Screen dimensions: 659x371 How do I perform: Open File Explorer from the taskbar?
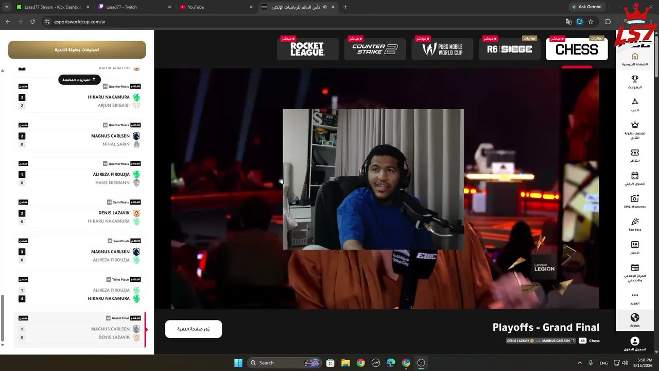click(345, 363)
